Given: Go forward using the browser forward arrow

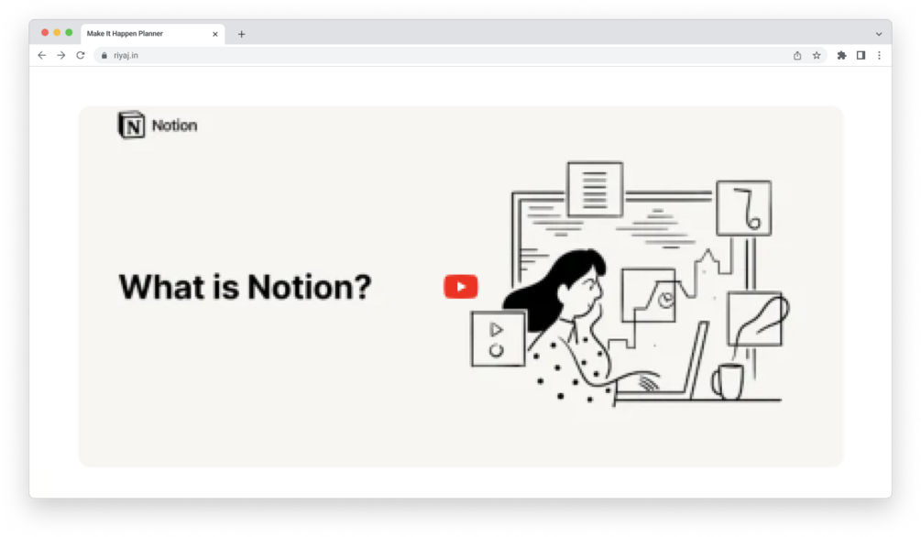Looking at the screenshot, I should [61, 55].
